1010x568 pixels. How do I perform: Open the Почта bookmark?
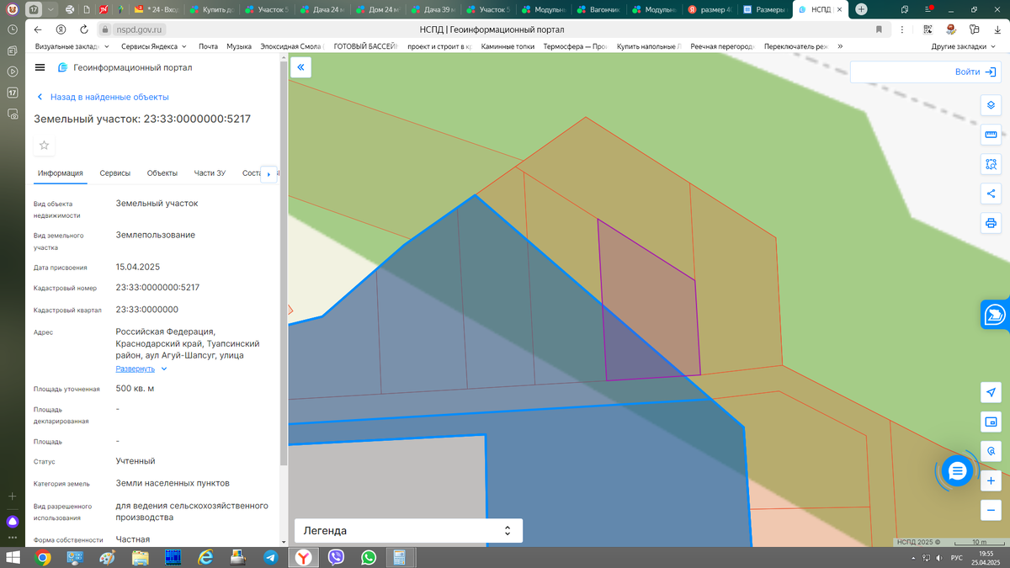208,46
